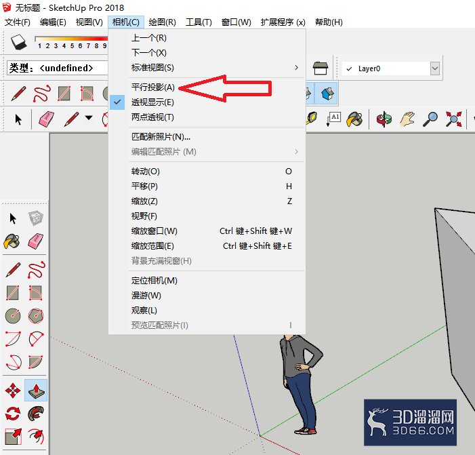Select the Text label A1 tool
The image size is (475, 455).
(333, 119)
